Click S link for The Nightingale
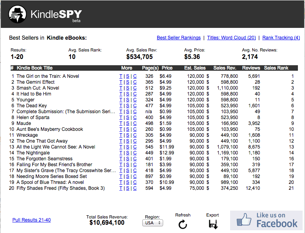Image resolution: width=305 pixels, height=233 pixels. pyautogui.click(x=128, y=153)
